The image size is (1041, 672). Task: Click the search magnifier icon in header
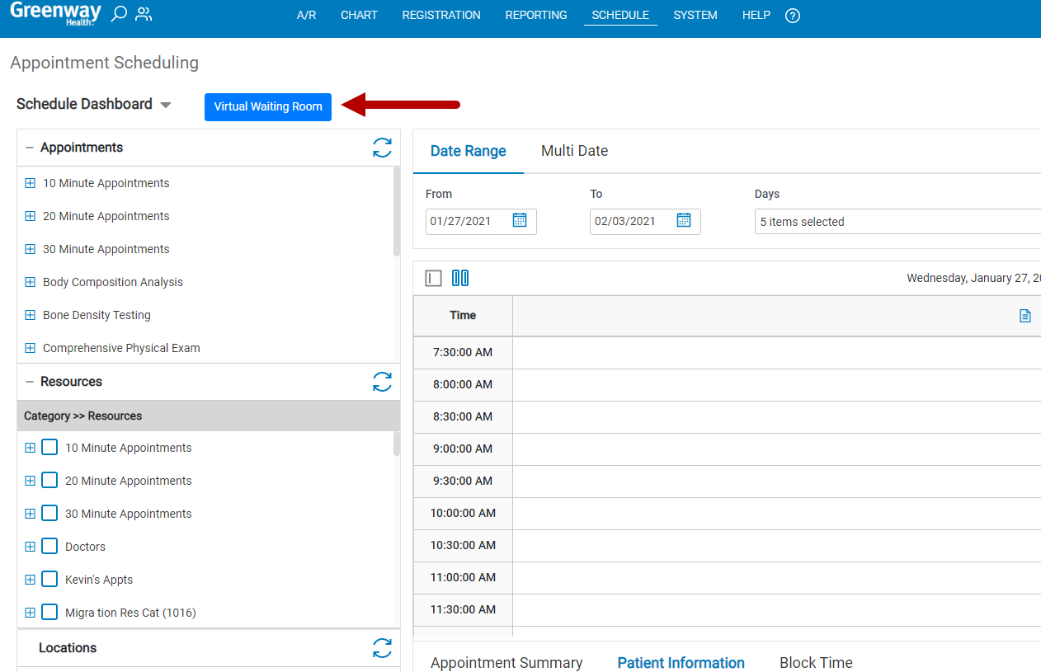pyautogui.click(x=119, y=14)
